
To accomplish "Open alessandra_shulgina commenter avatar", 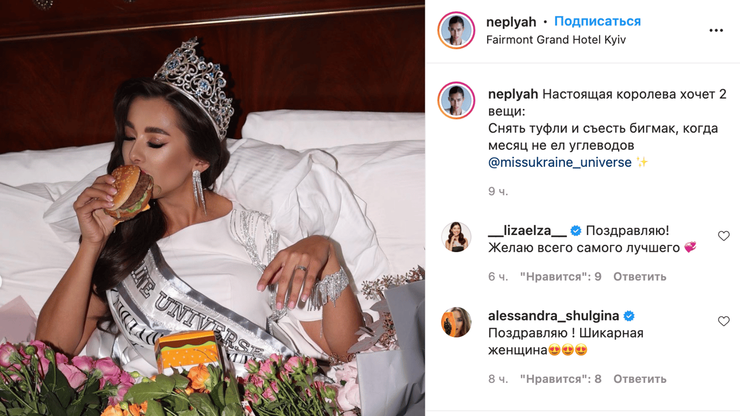I will [x=456, y=322].
